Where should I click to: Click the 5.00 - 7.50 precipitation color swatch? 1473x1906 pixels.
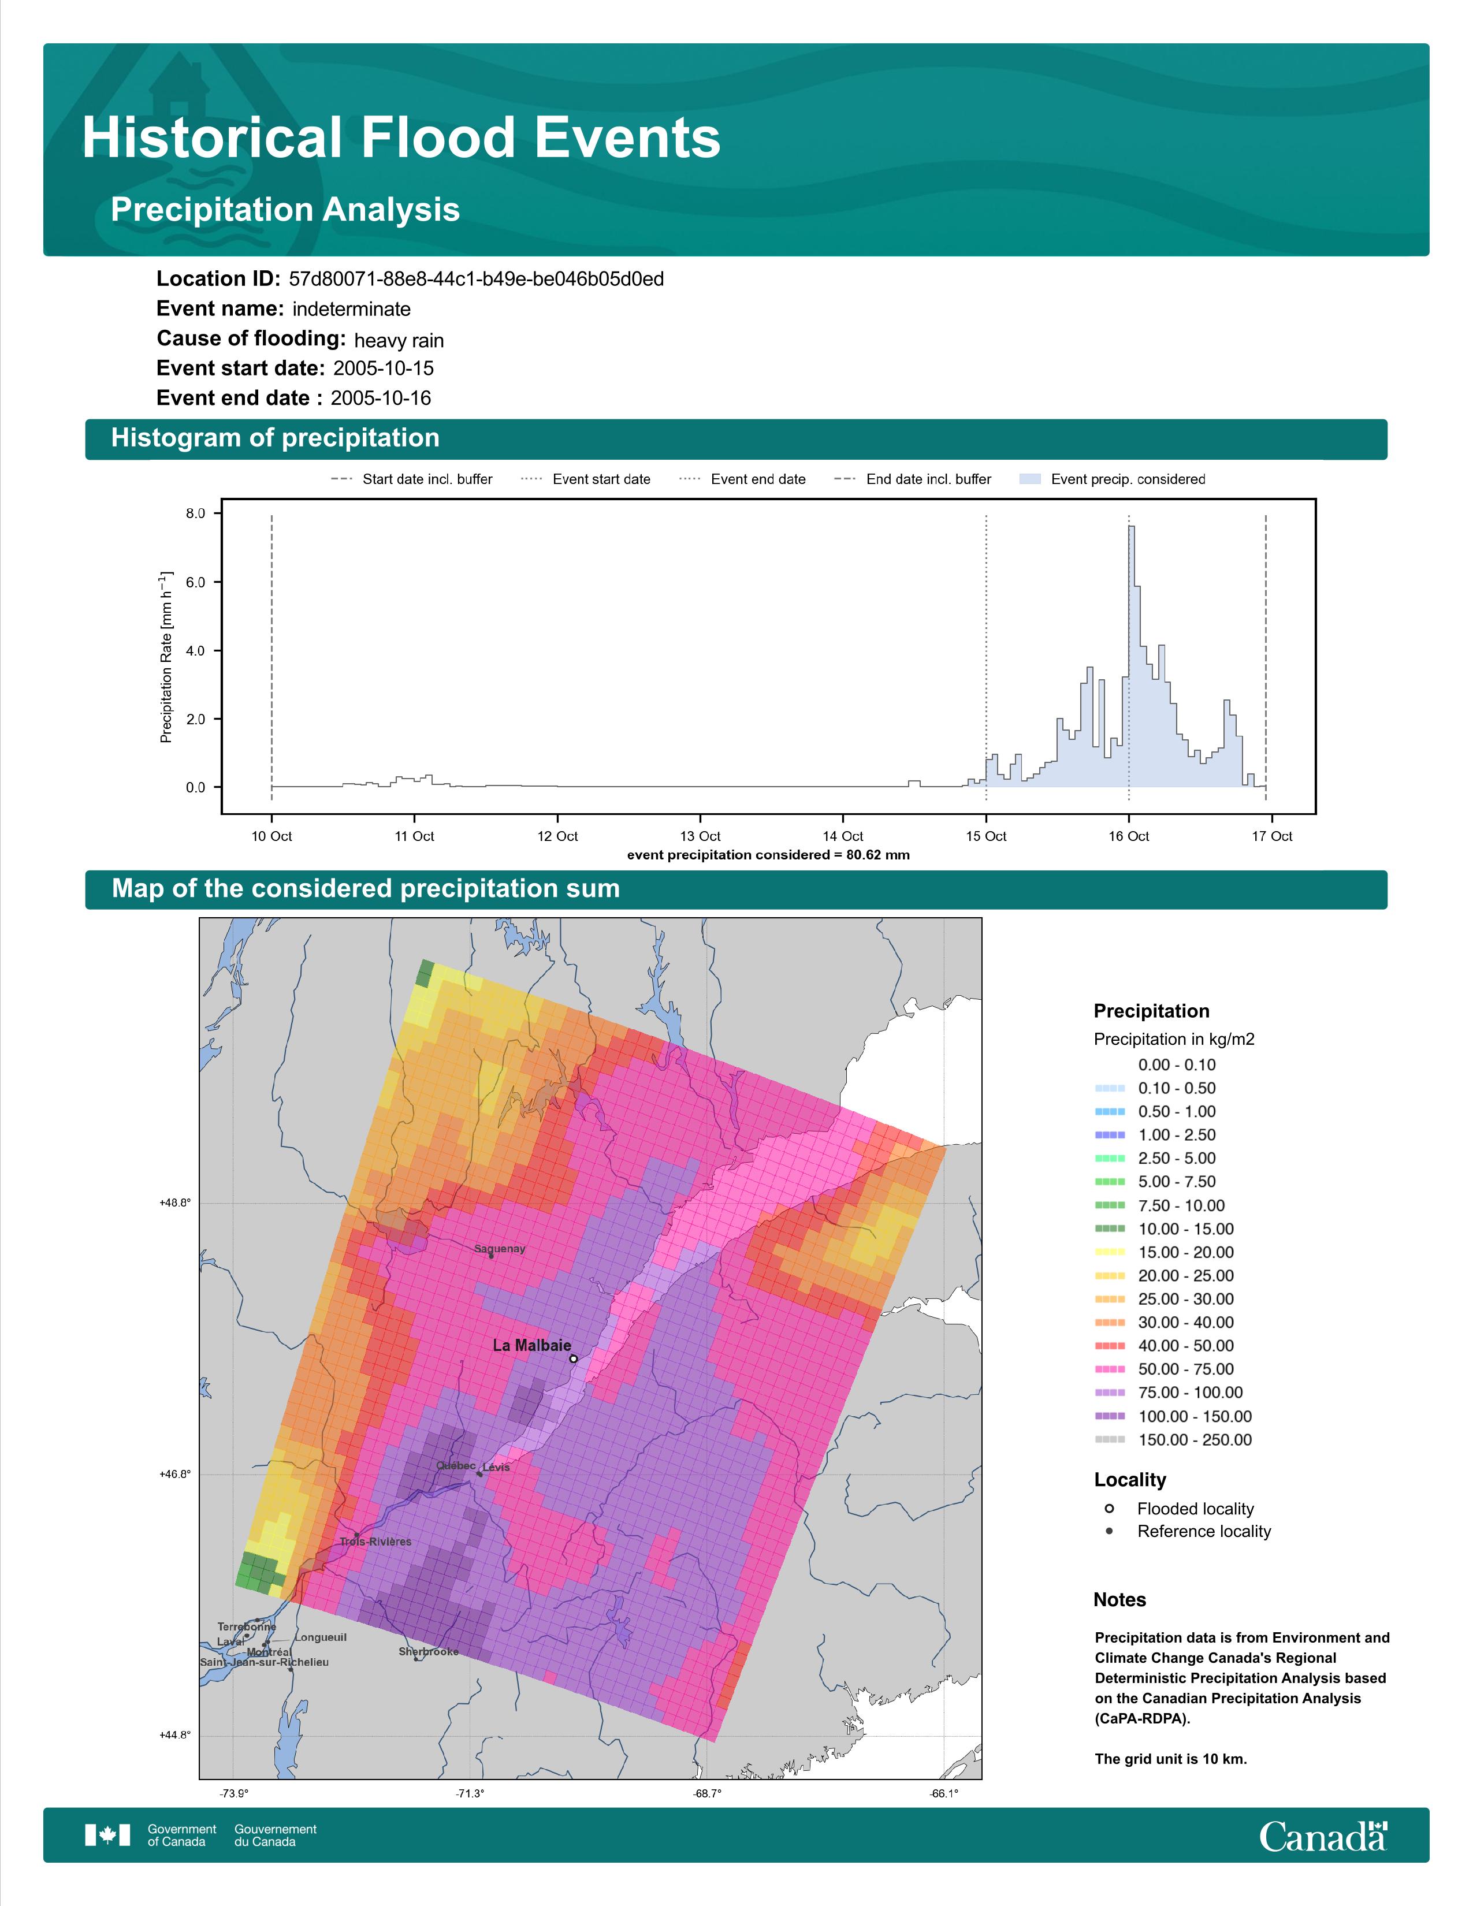(x=1110, y=1182)
